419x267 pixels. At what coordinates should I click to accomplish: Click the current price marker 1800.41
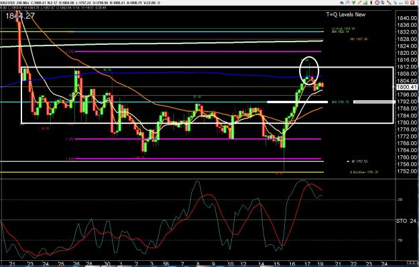pyautogui.click(x=407, y=87)
